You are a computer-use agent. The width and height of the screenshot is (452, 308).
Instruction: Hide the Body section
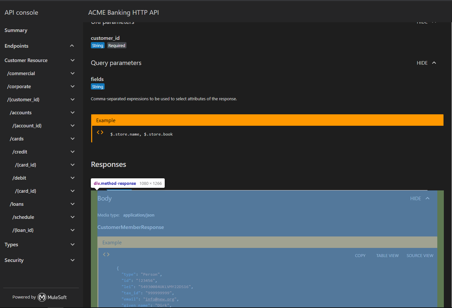415,199
